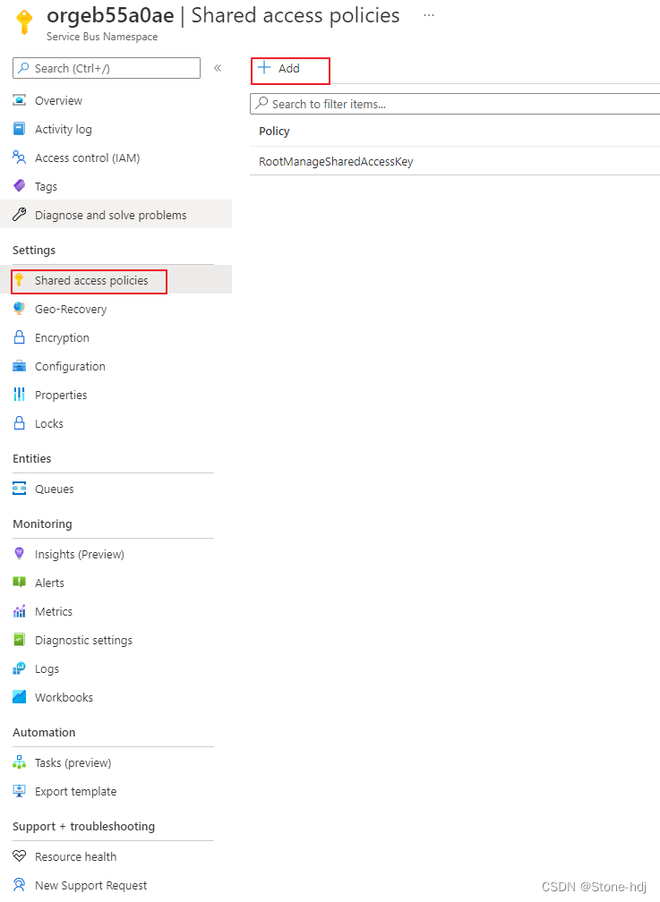This screenshot has height=902, width=660.
Task: Open the ellipsis more options menu
Action: (428, 15)
